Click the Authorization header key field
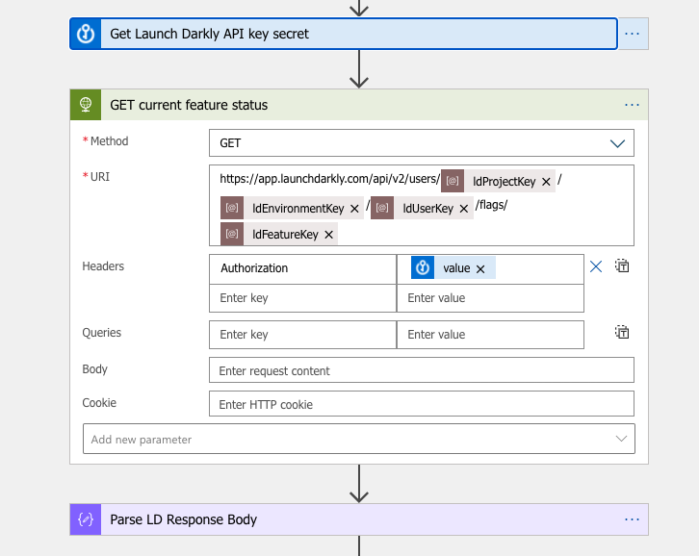Screen dimensions: 699x556 point(302,268)
